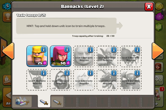Select the second barracks sword tab
Viewport: 166px width, 110px height.
coord(57,102)
